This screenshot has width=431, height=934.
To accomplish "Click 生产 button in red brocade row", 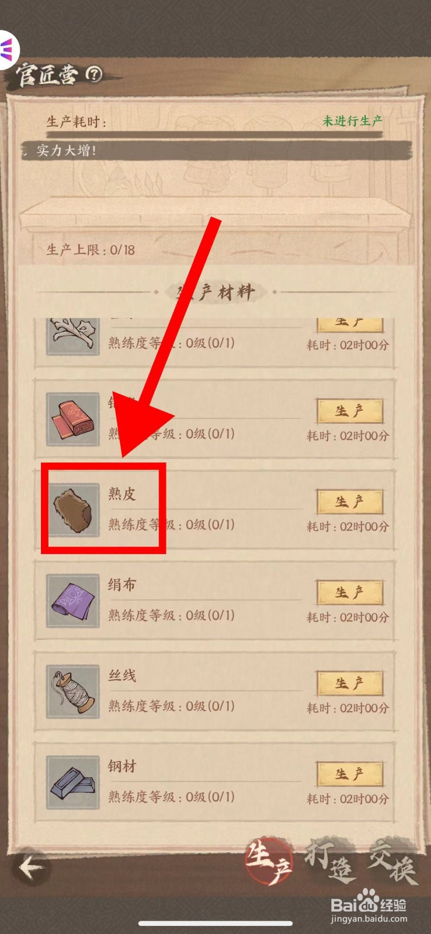I will (350, 412).
